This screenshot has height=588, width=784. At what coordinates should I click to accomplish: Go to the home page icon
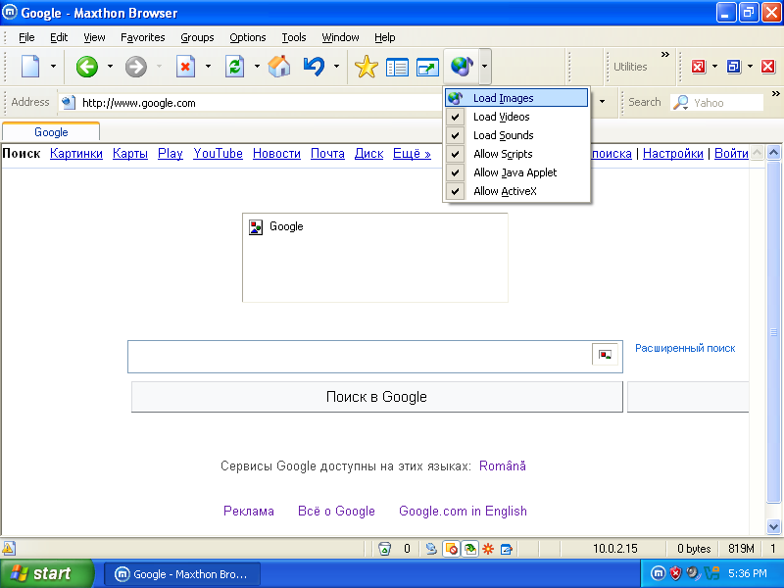coord(279,66)
